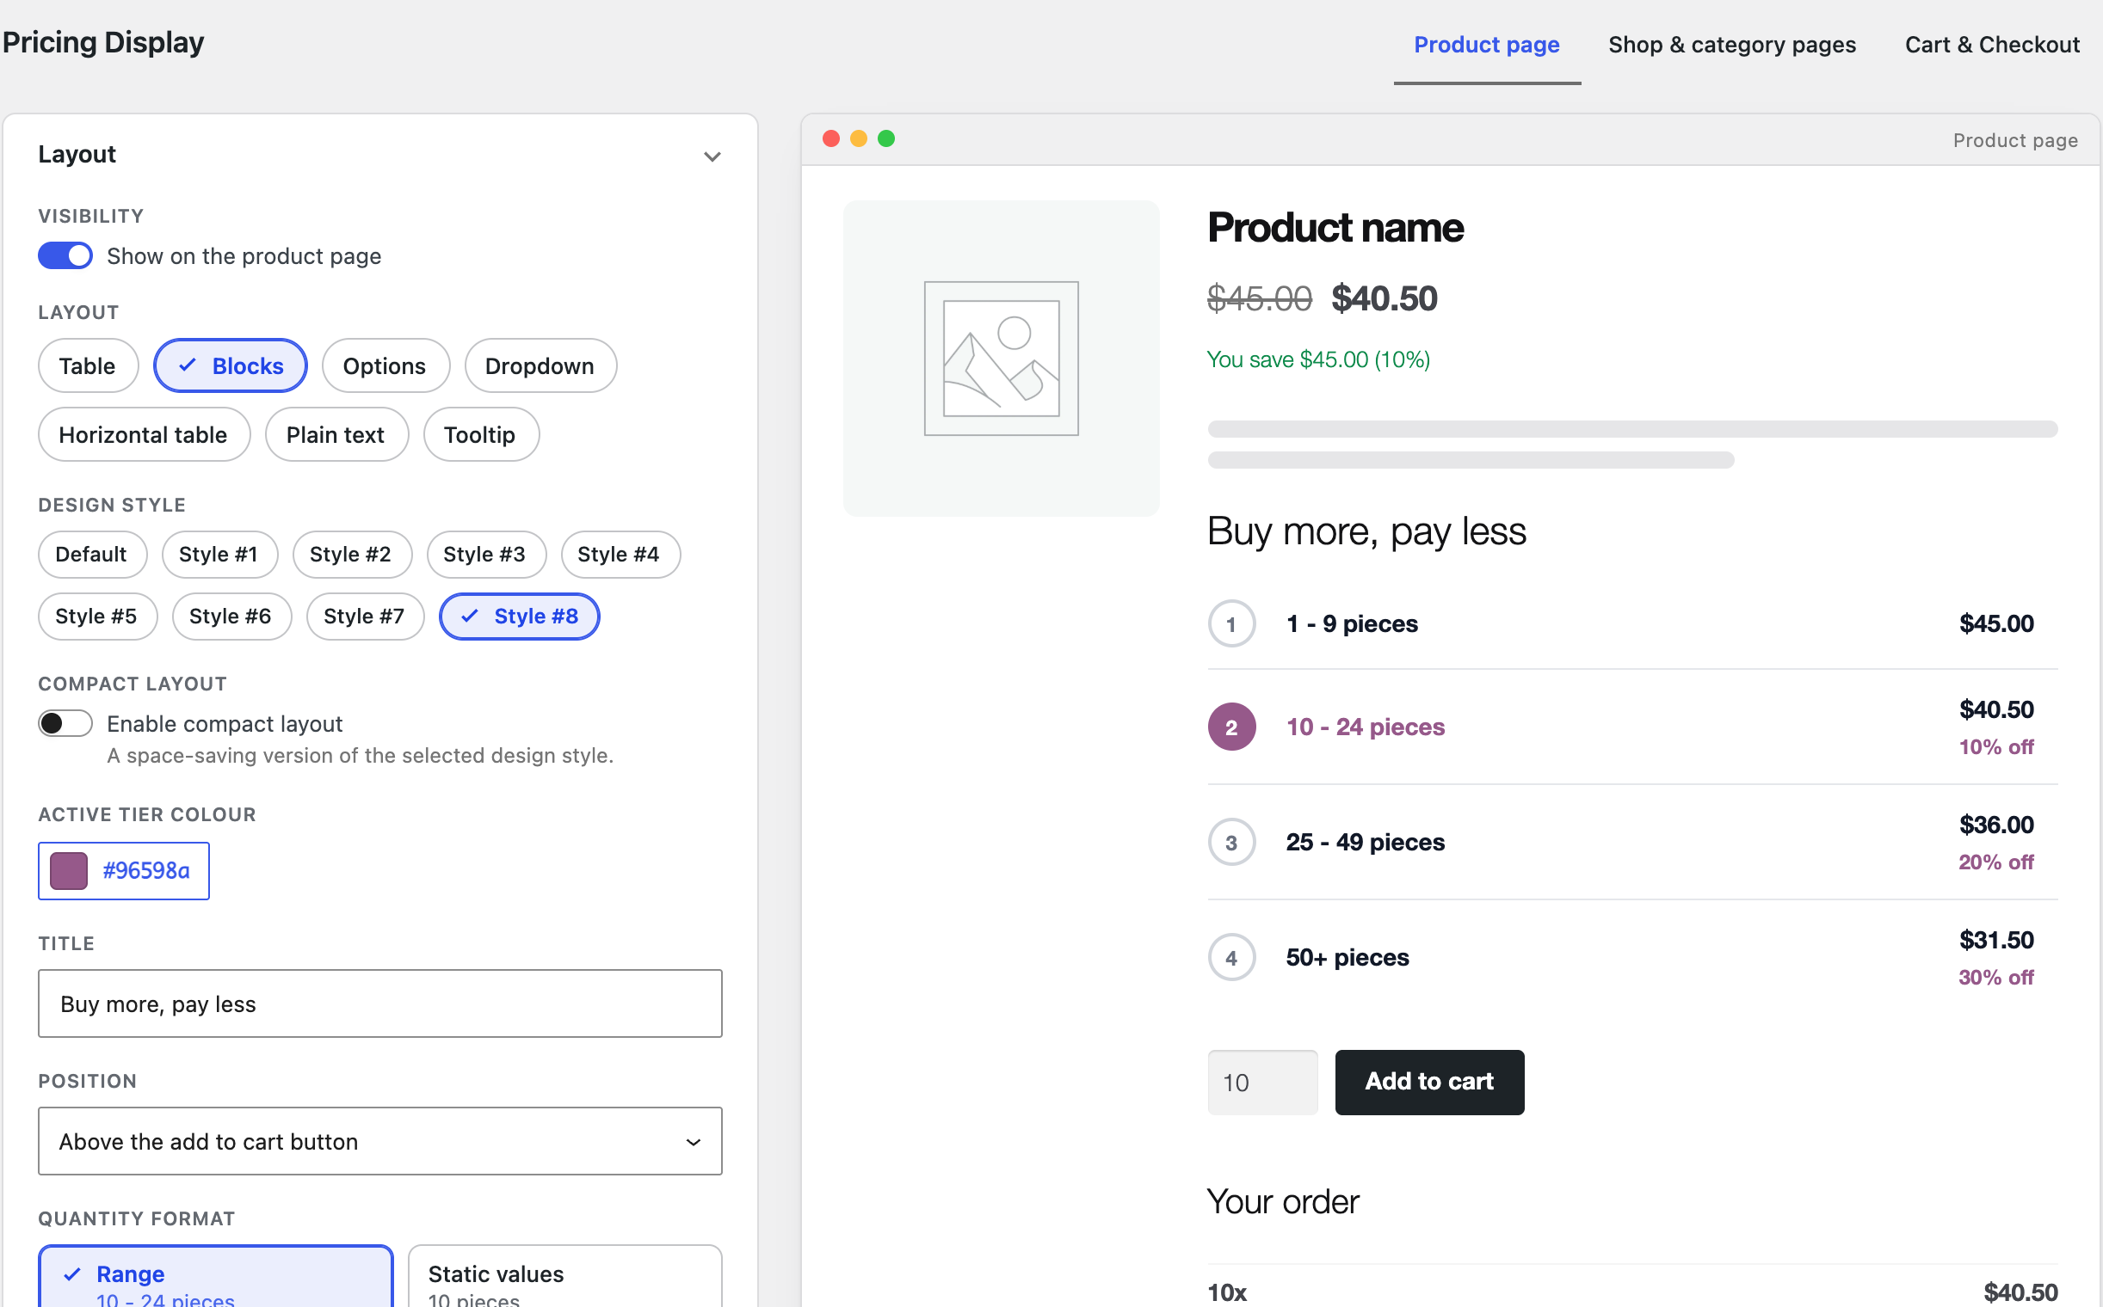Click the 1 - 9 pieces tier row
The image size is (2103, 1307).
click(1632, 623)
